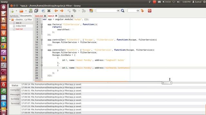Select app.js in the documents tree
The height and width of the screenshot is (115, 206).
[x=19, y=23]
